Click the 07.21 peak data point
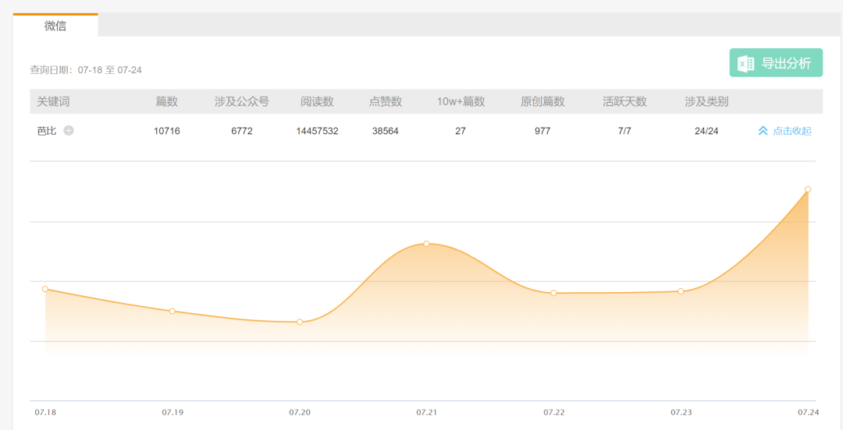Screen dimensions: 843x430 coord(427,244)
